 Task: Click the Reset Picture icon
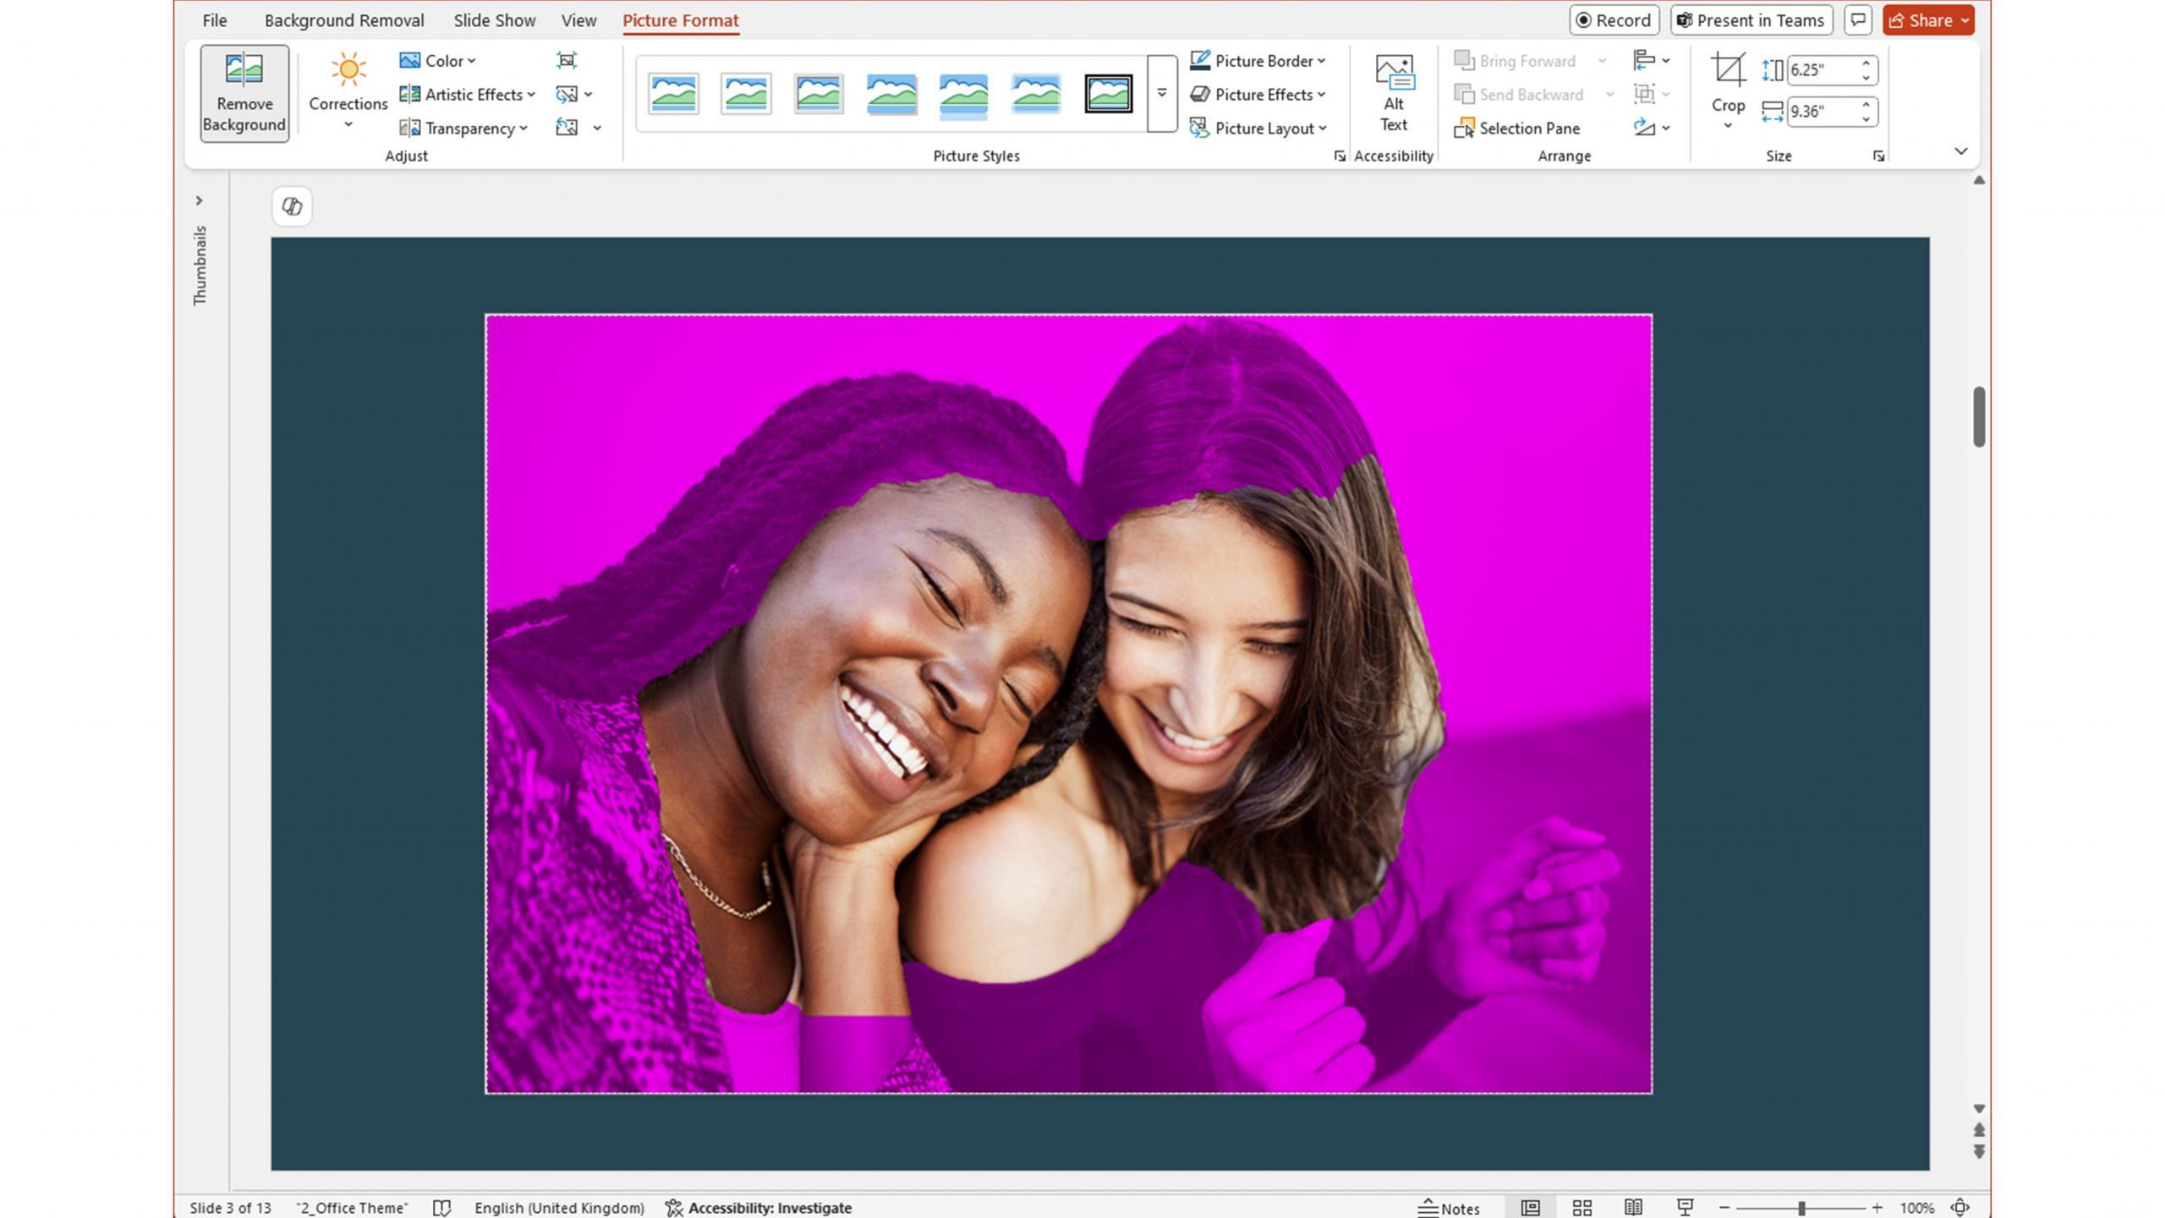coord(566,127)
